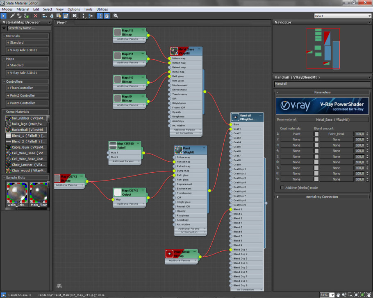The height and width of the screenshot is (298, 373).
Task: Collapse the Sample Slots group
Action: click(4, 178)
